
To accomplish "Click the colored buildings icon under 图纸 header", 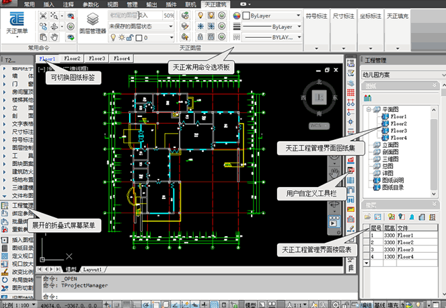I will 367,98.
